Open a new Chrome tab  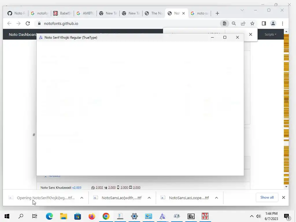coord(217,13)
